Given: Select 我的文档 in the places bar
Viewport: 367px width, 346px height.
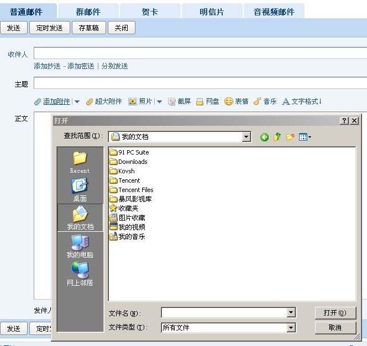Looking at the screenshot, I should pos(80,218).
